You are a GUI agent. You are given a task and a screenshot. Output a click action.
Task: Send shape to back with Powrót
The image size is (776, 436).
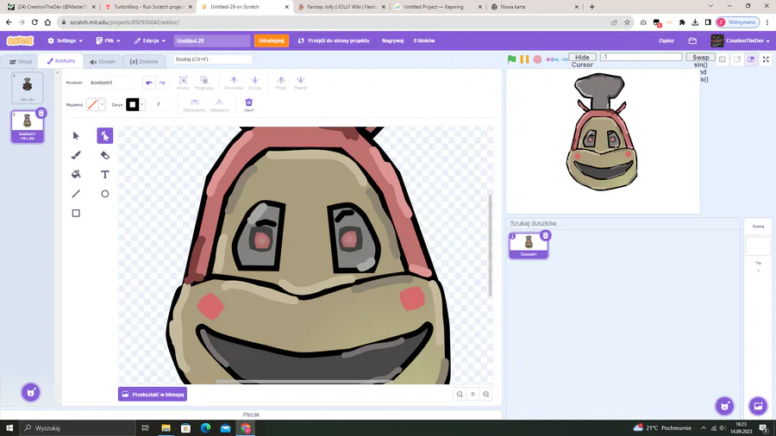pyautogui.click(x=300, y=83)
